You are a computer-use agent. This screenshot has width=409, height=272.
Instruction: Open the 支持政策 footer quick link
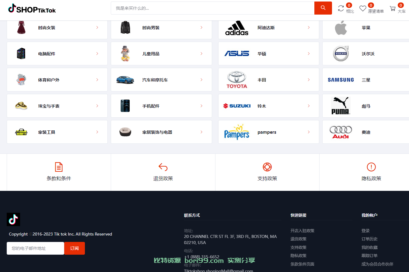298,247
